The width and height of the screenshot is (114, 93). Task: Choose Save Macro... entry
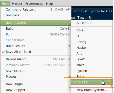36,71
